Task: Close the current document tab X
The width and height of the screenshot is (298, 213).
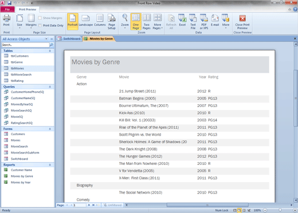Action: (295, 38)
